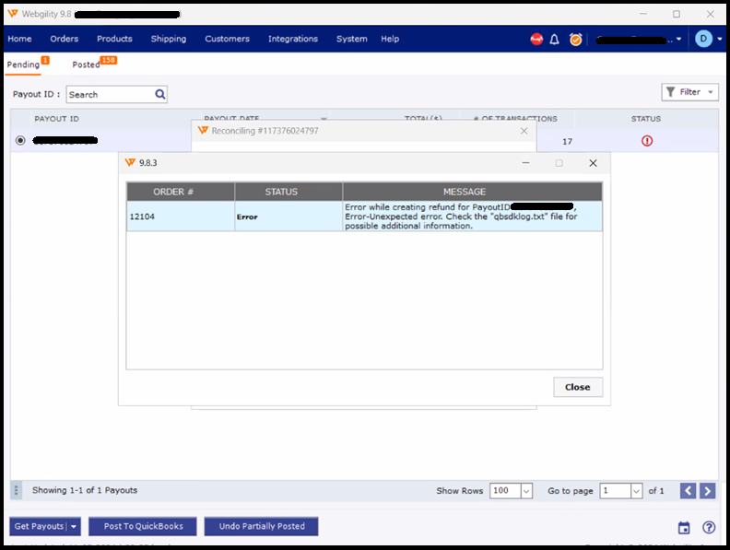The image size is (730, 550).
Task: Click Undo Partially Posted button
Action: pos(261,527)
